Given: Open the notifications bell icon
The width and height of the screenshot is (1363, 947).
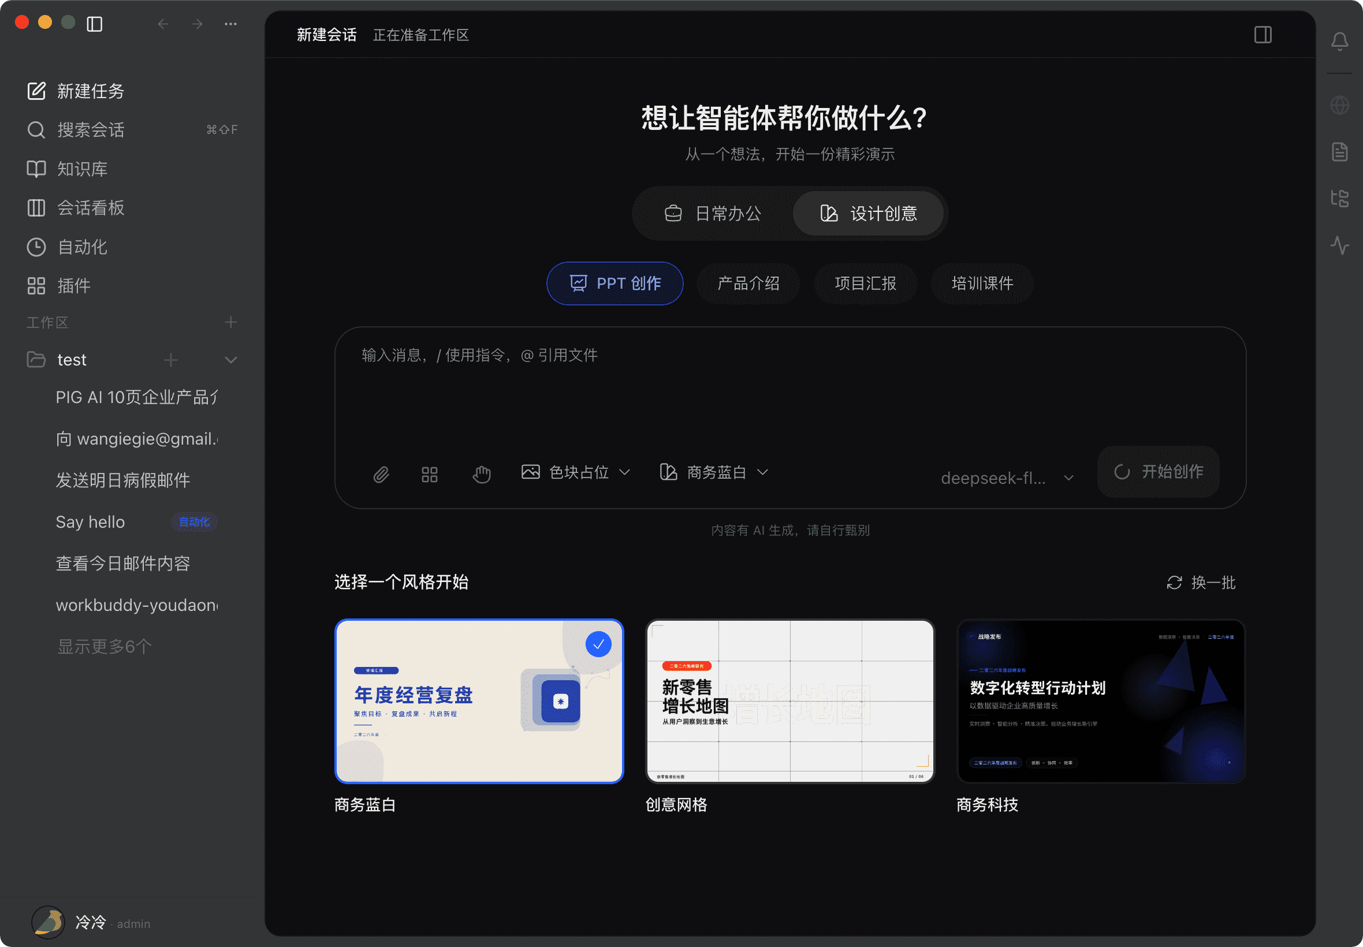Looking at the screenshot, I should [1339, 41].
